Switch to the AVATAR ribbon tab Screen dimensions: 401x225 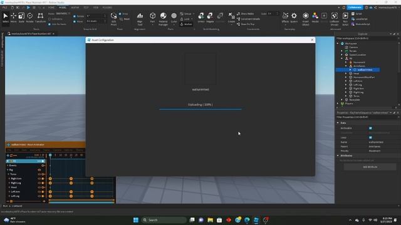(x=75, y=7)
